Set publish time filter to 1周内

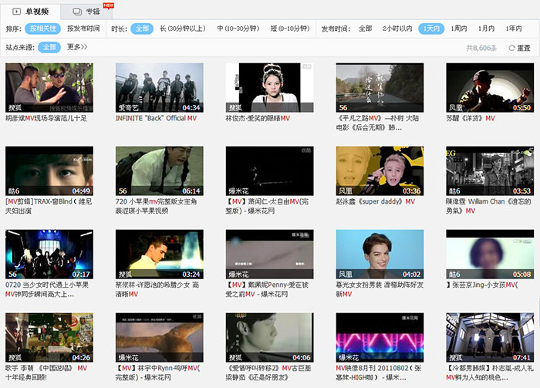pyautogui.click(x=459, y=29)
